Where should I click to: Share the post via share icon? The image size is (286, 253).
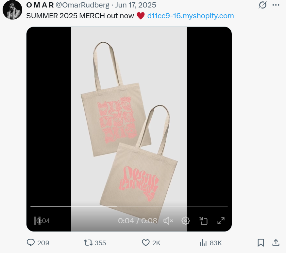coord(276,243)
